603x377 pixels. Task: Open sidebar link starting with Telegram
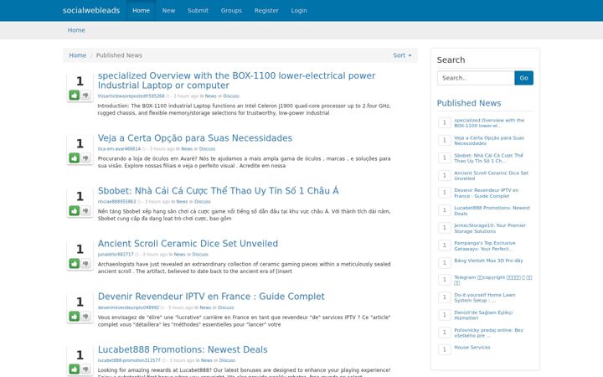pos(493,280)
